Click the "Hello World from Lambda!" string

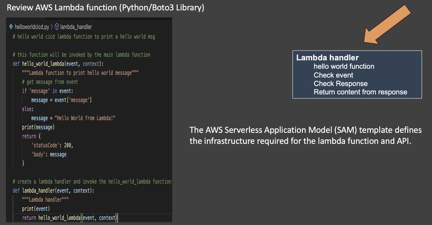[x=85, y=118]
